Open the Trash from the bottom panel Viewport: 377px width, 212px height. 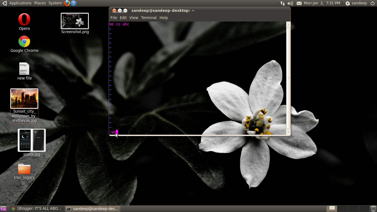tap(373, 208)
